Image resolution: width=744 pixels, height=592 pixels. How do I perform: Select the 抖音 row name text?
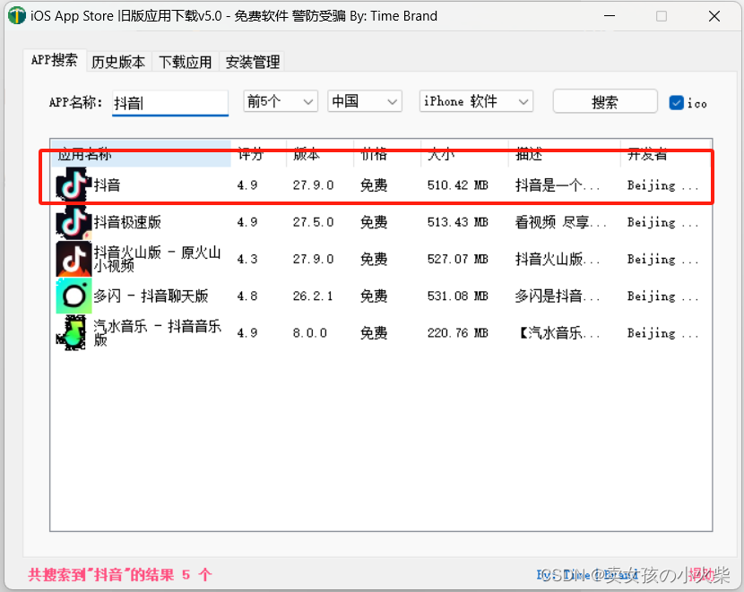pos(108,184)
